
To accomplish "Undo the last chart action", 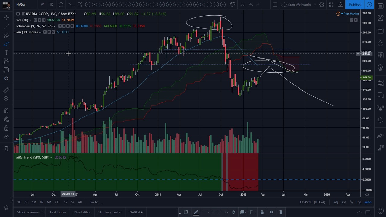I will pyautogui.click(x=251, y=5).
